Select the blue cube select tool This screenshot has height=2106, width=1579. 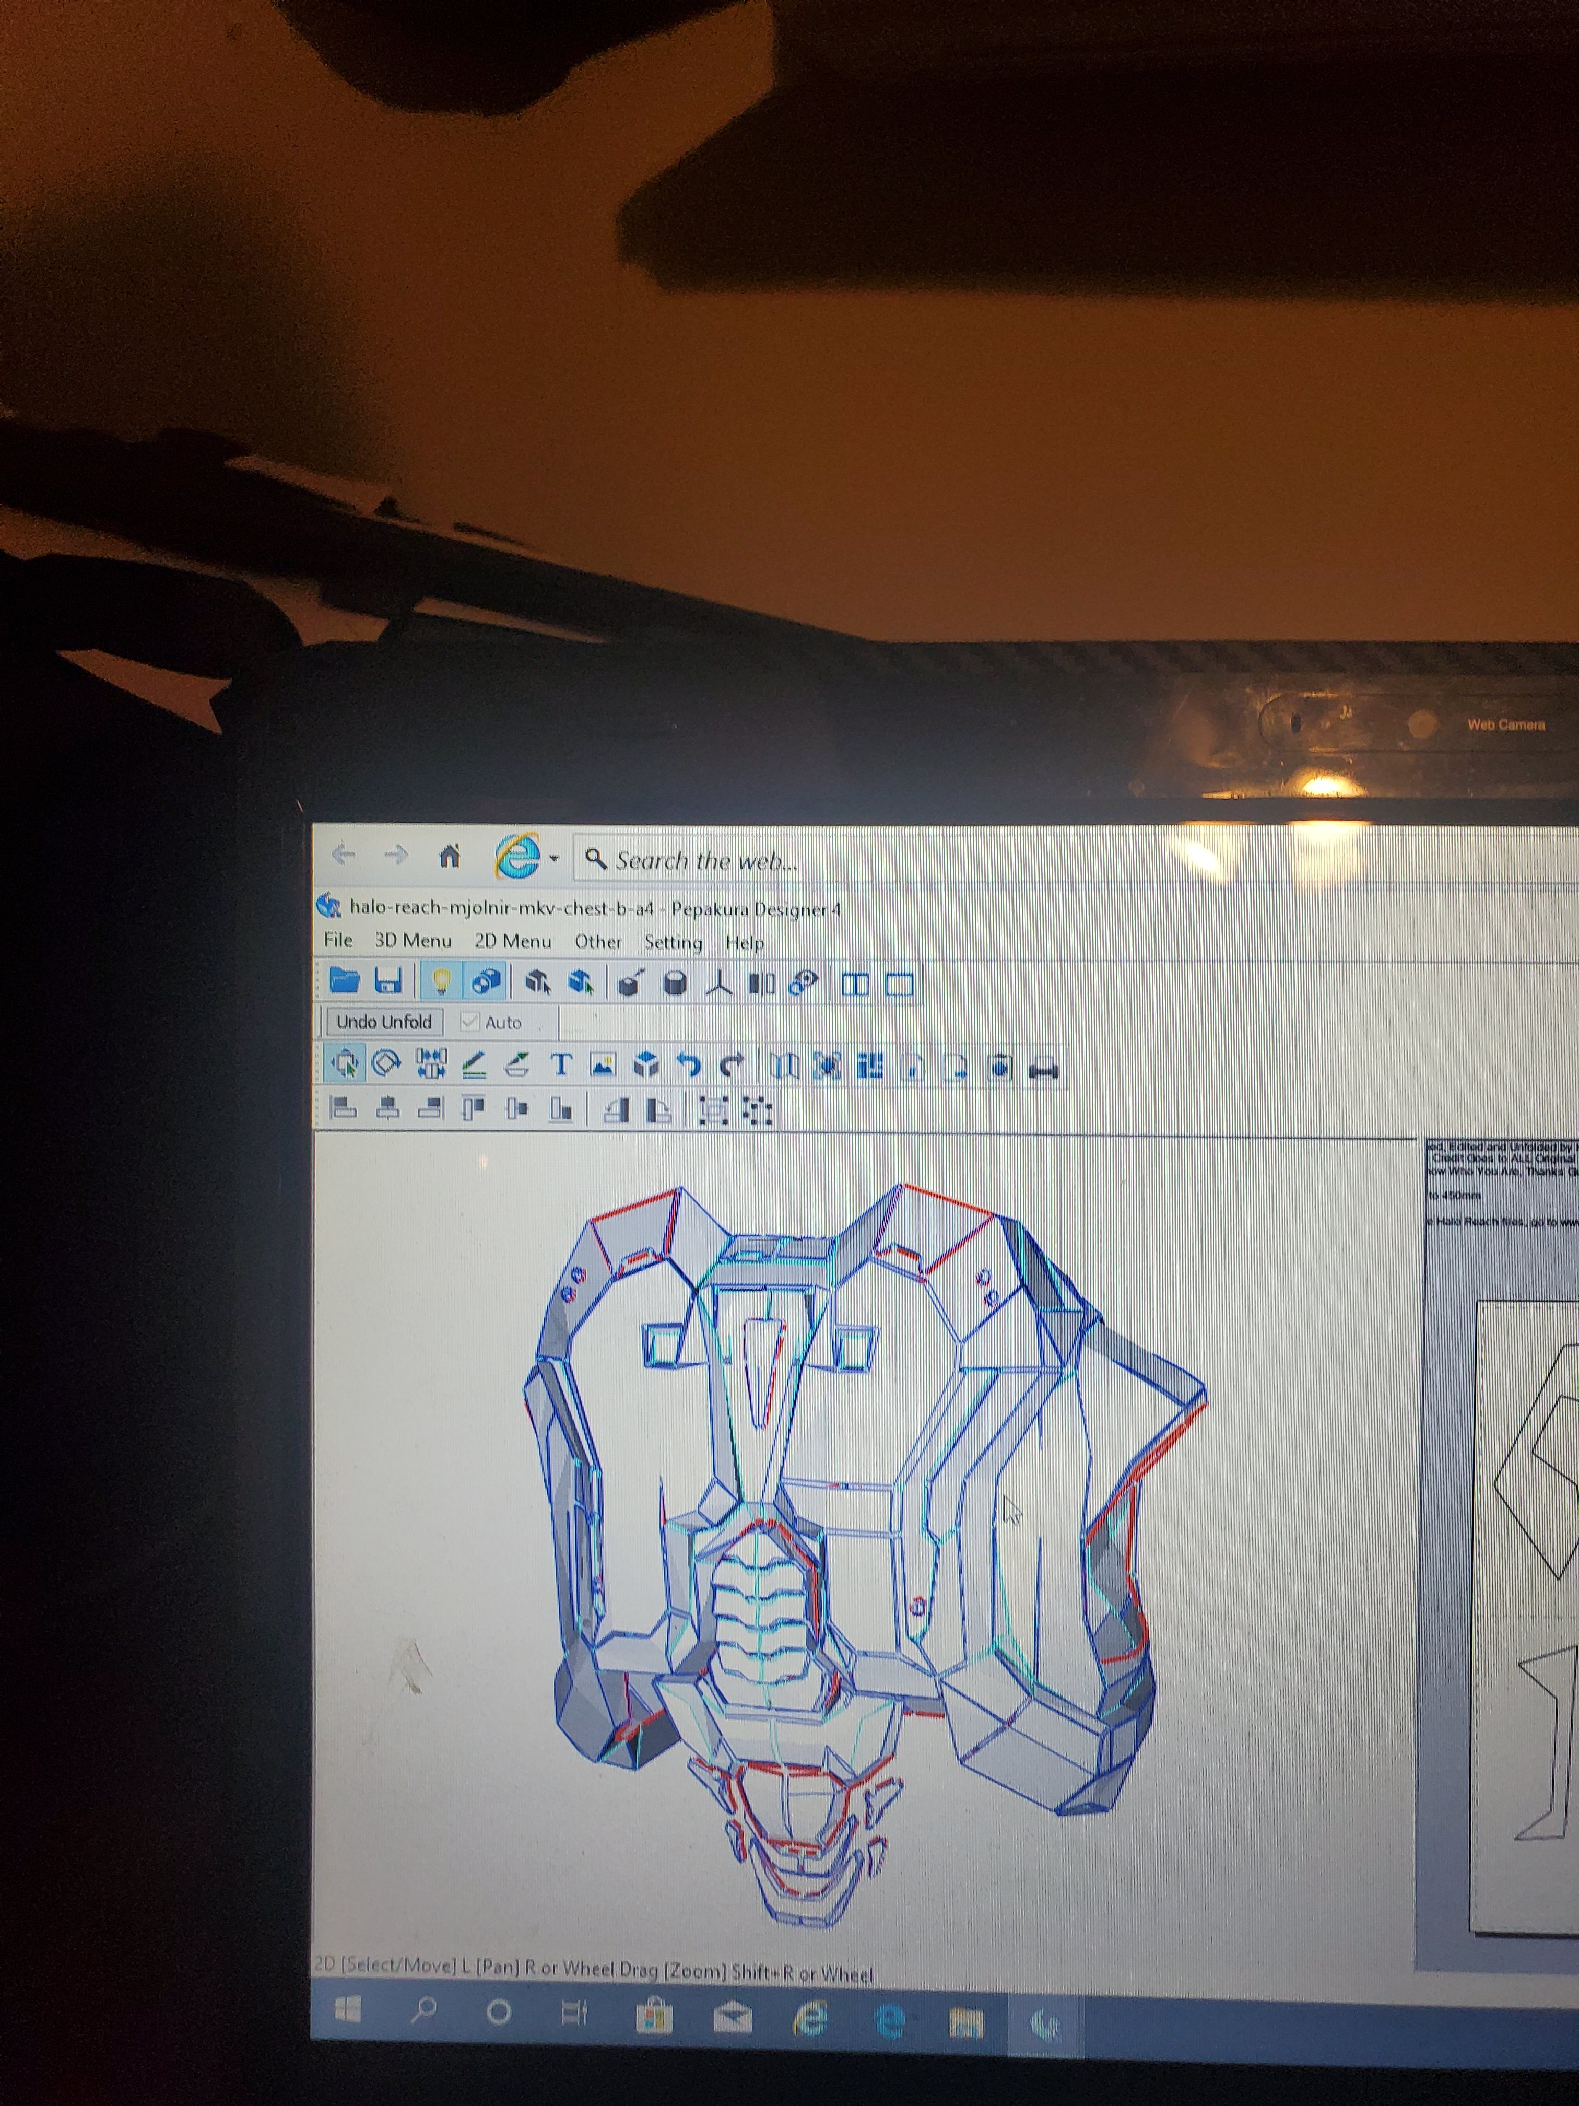(x=582, y=981)
